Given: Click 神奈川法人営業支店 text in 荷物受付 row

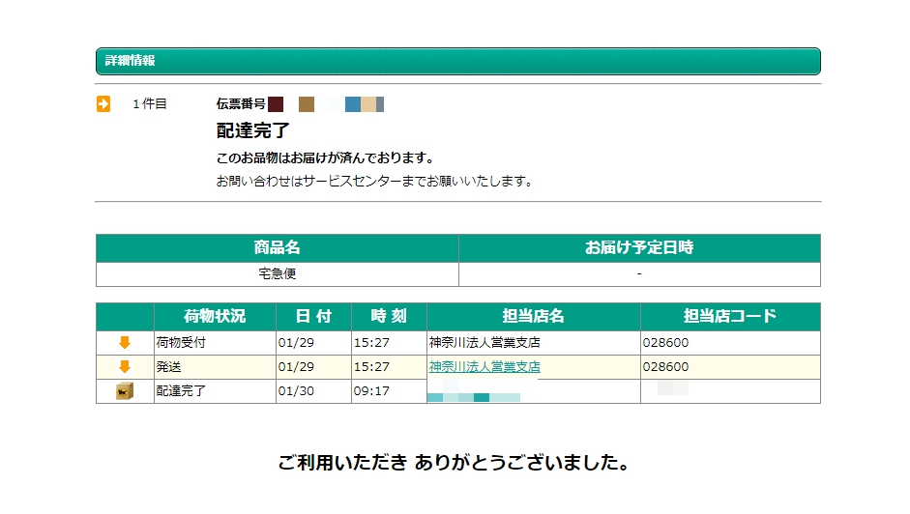Looking at the screenshot, I should pos(484,343).
